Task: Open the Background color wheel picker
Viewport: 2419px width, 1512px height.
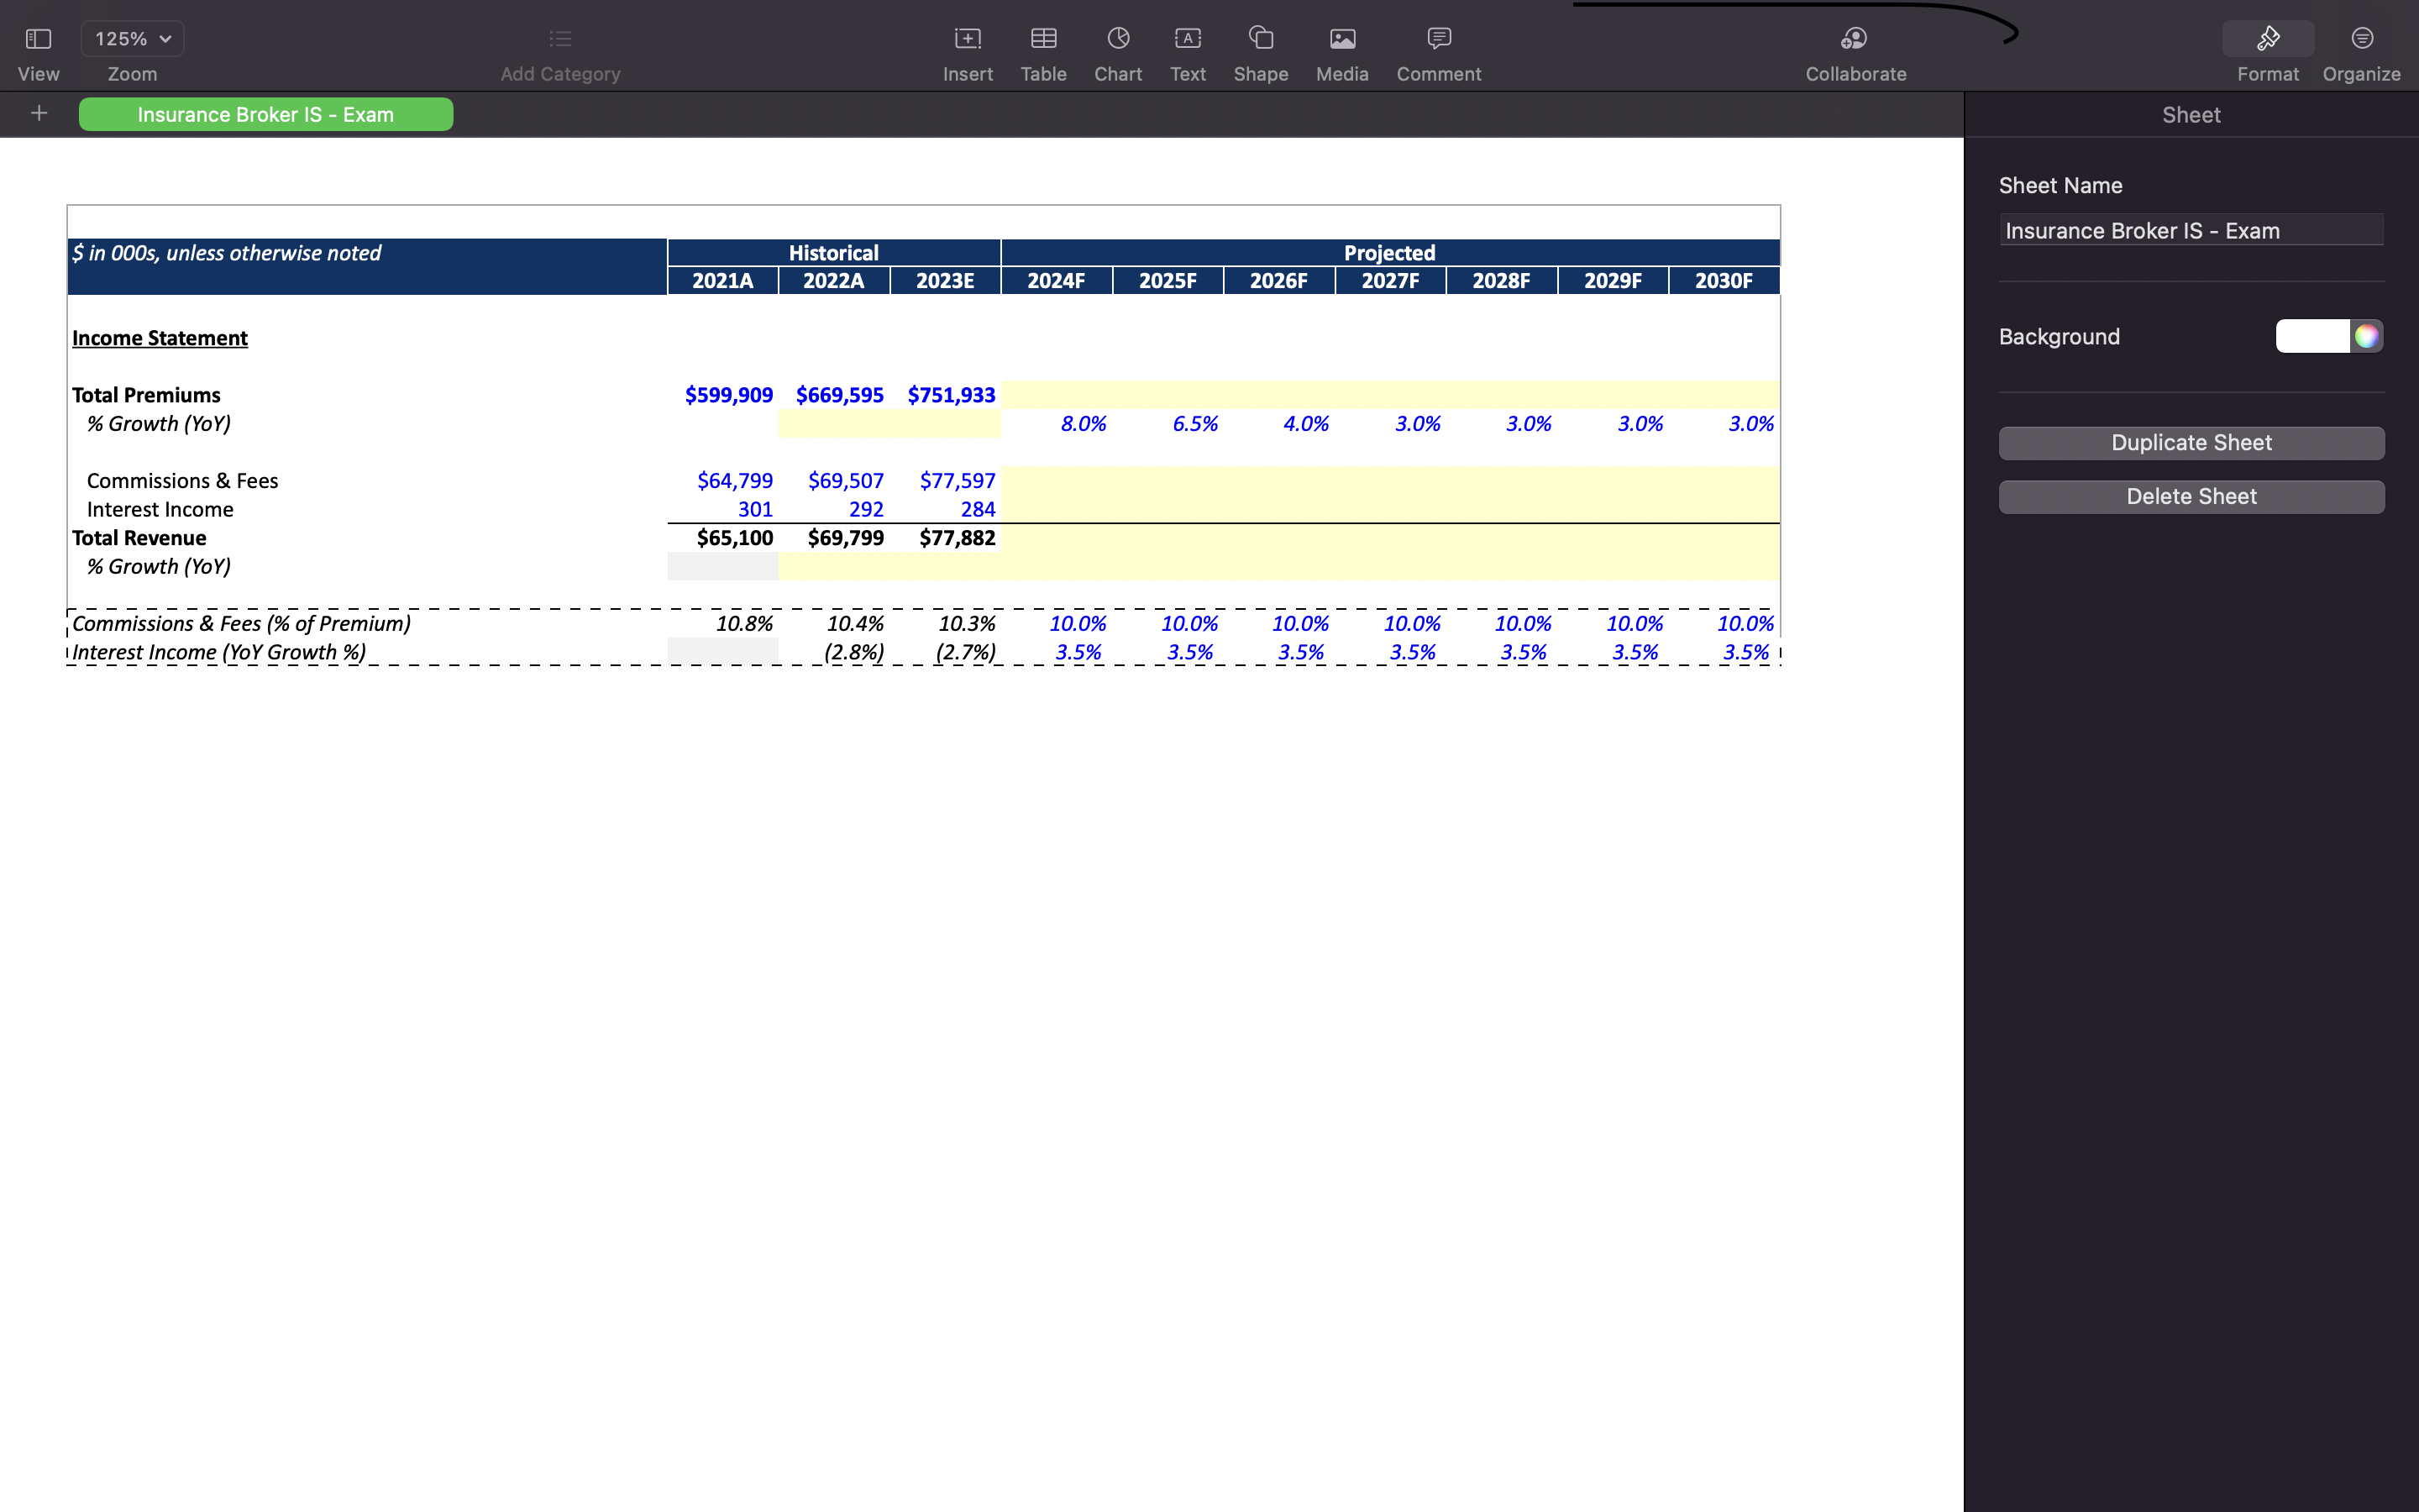Action: point(2366,337)
